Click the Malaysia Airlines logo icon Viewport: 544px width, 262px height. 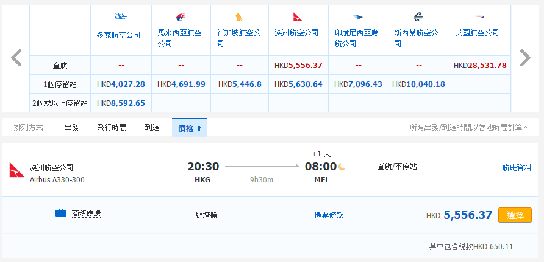click(181, 17)
